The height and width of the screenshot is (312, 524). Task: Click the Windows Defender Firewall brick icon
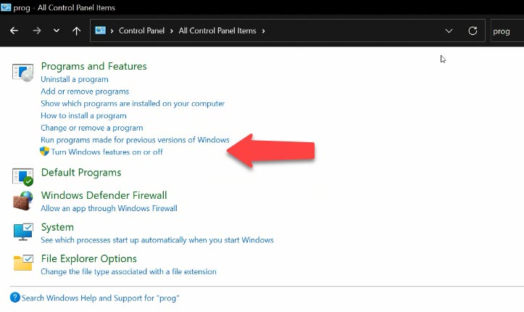pyautogui.click(x=22, y=201)
